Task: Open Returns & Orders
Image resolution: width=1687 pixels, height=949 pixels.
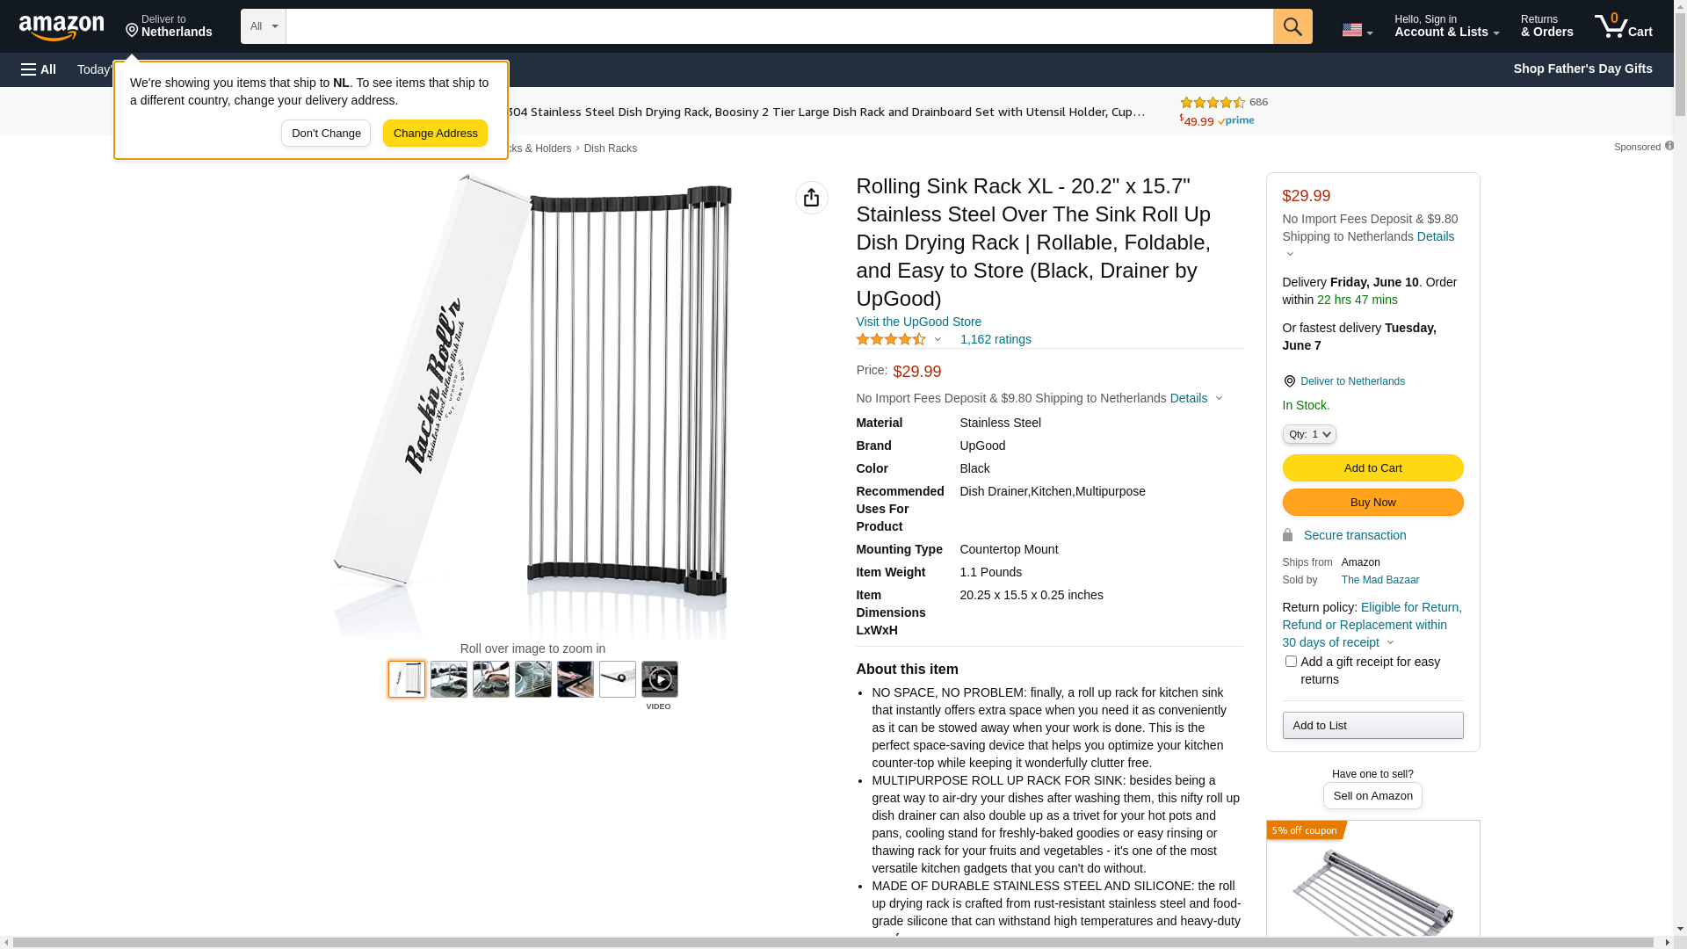Action: (1547, 26)
